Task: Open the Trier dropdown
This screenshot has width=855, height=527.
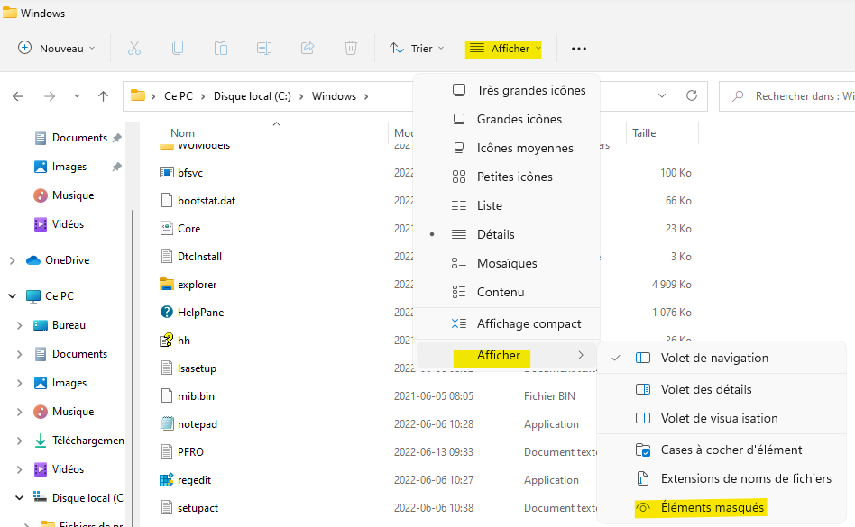Action: [417, 49]
